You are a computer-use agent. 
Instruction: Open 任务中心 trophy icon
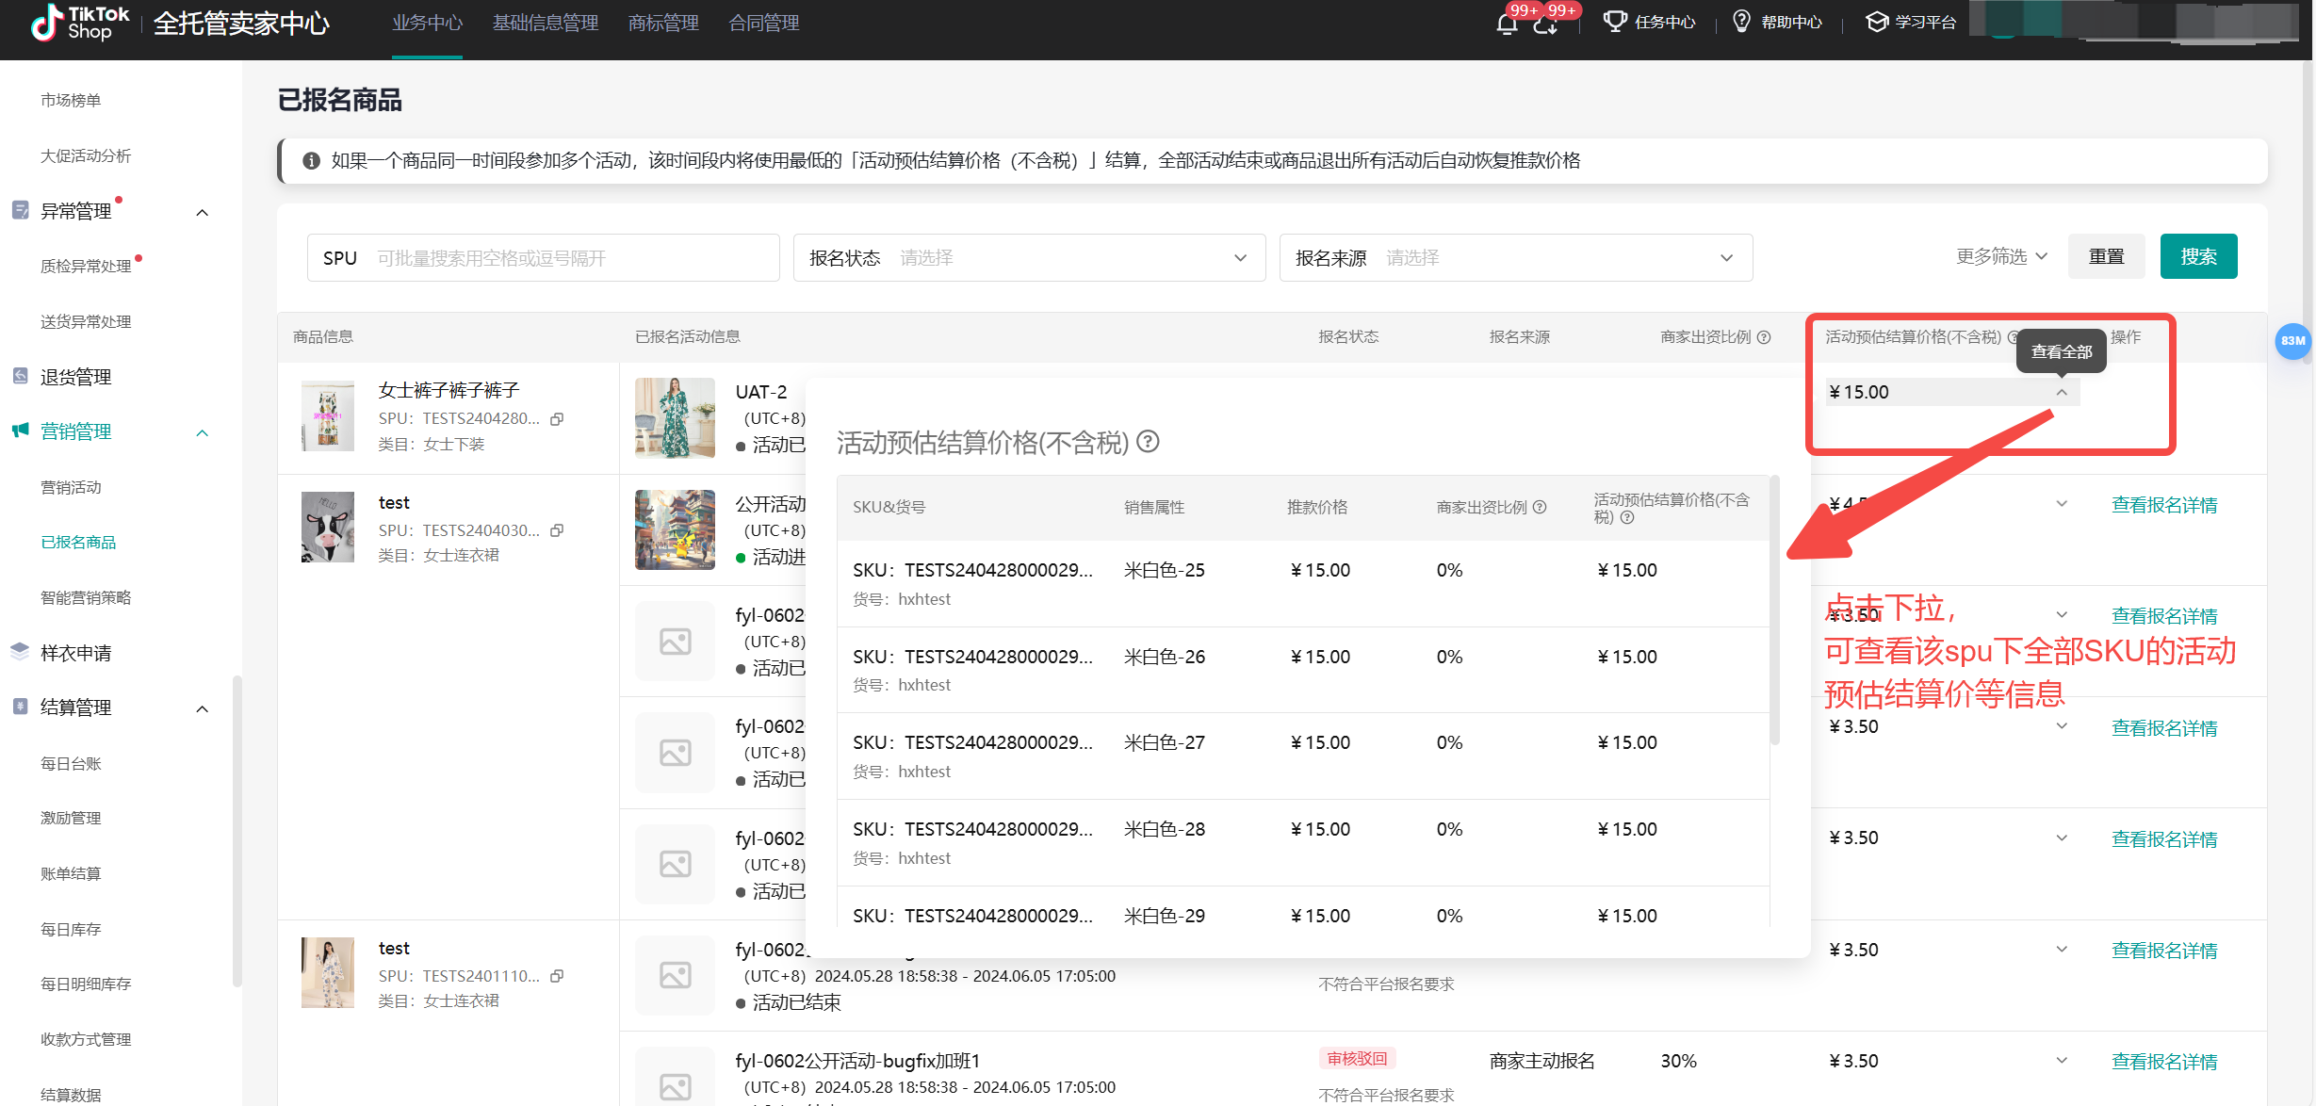1615,22
